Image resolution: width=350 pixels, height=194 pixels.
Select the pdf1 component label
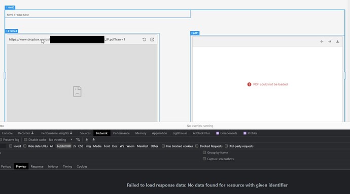coord(195,33)
